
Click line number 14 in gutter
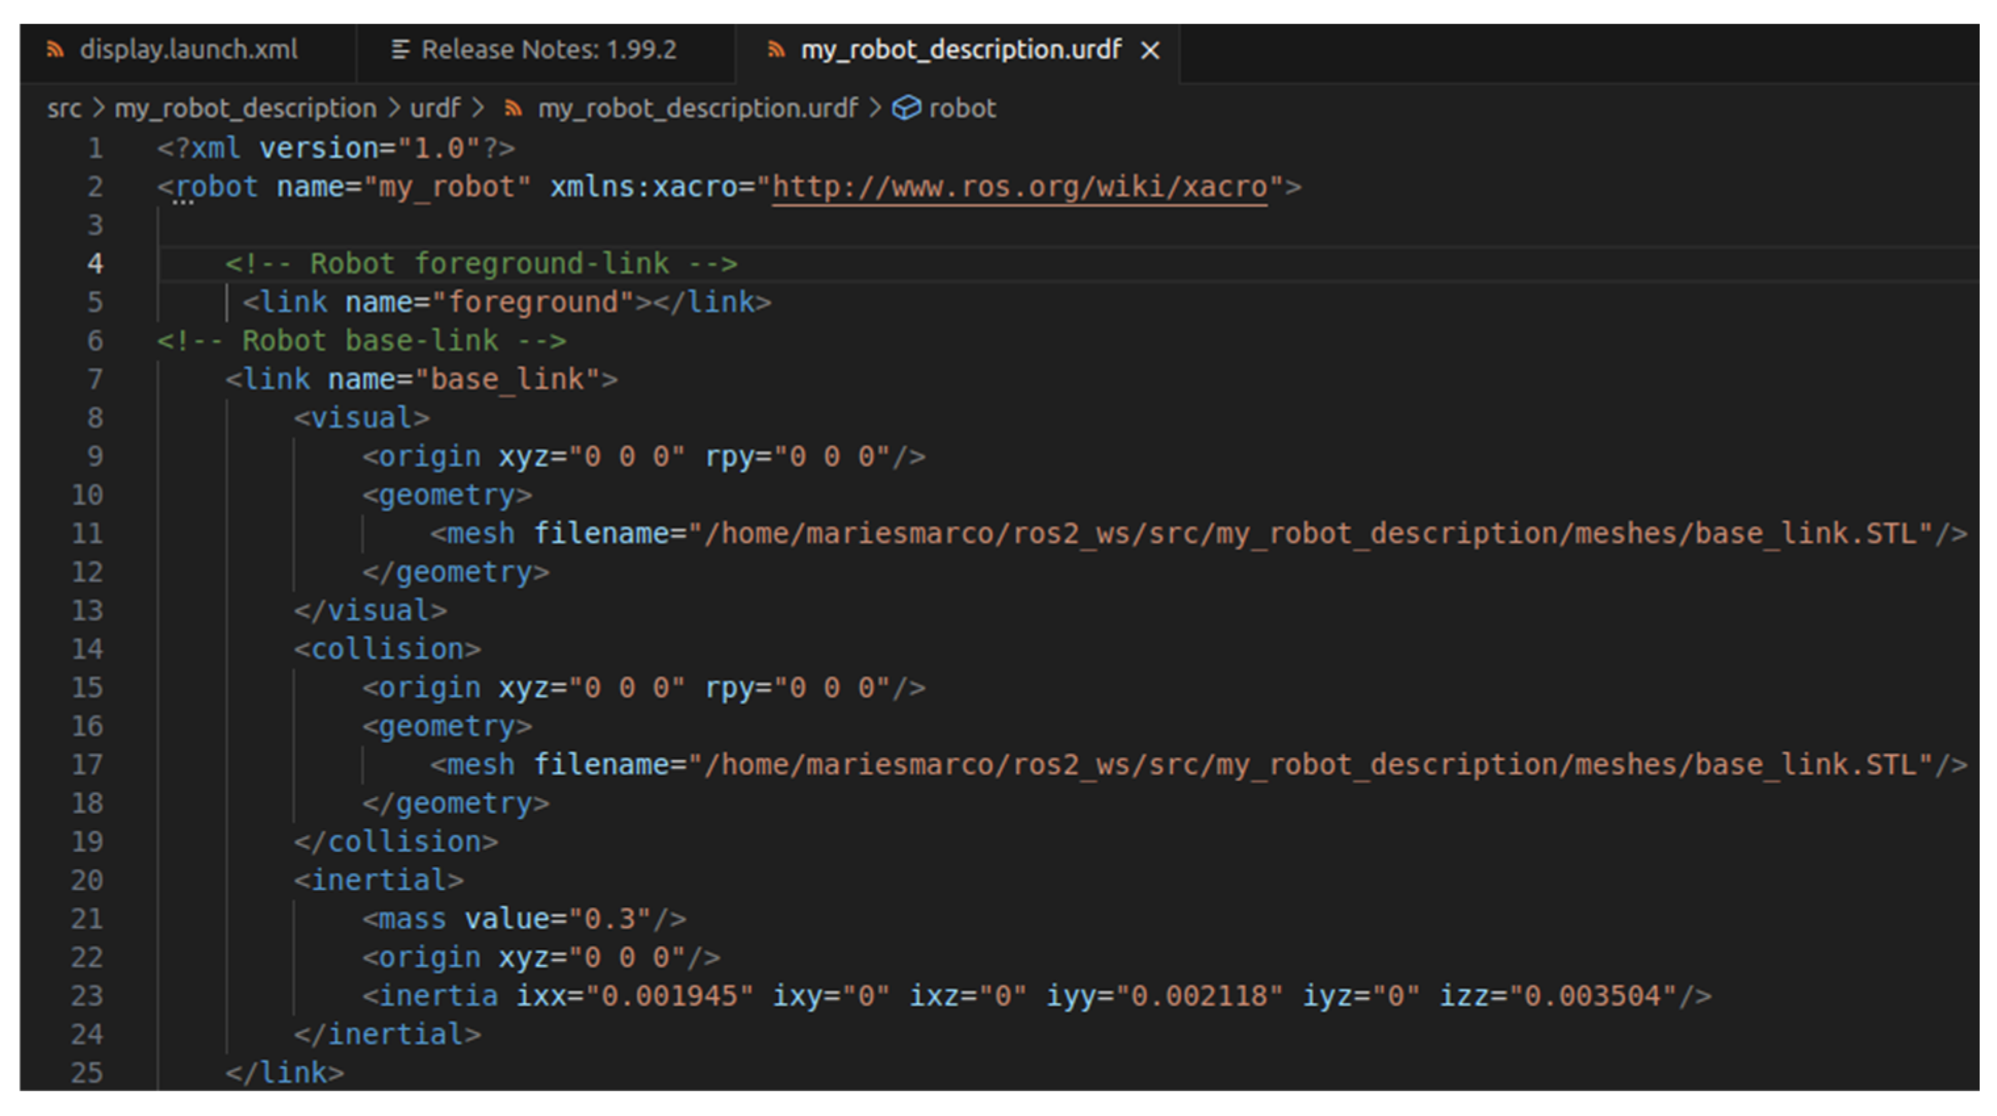(87, 650)
